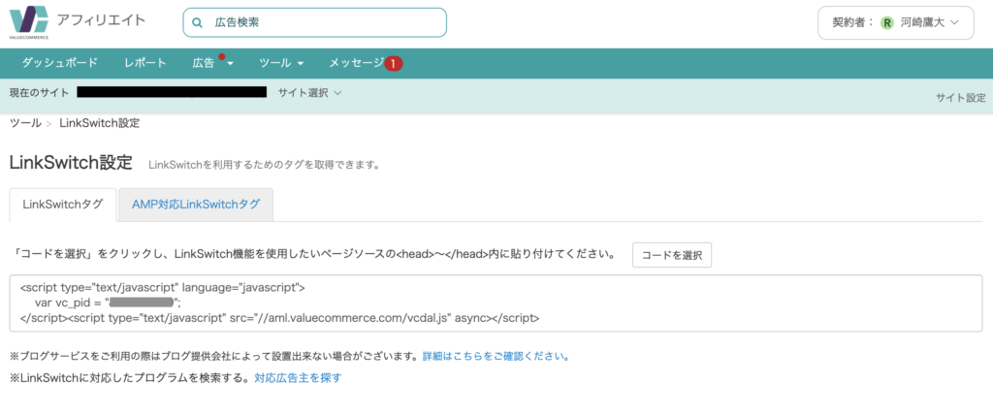Open the サイト選択 dropdown

coord(309,93)
